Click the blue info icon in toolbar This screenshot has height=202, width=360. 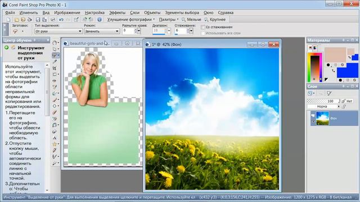tap(100, 20)
